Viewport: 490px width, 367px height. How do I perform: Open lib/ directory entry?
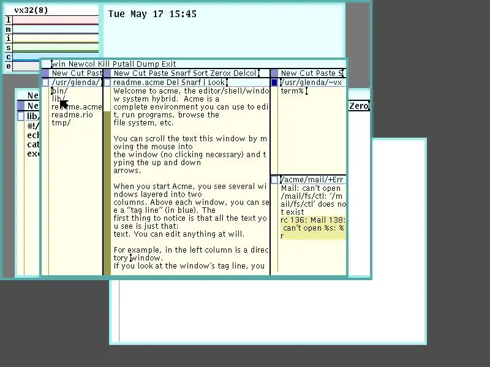pyautogui.click(x=58, y=99)
